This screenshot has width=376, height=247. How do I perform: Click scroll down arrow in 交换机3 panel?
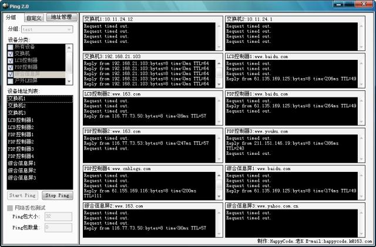click(219, 84)
